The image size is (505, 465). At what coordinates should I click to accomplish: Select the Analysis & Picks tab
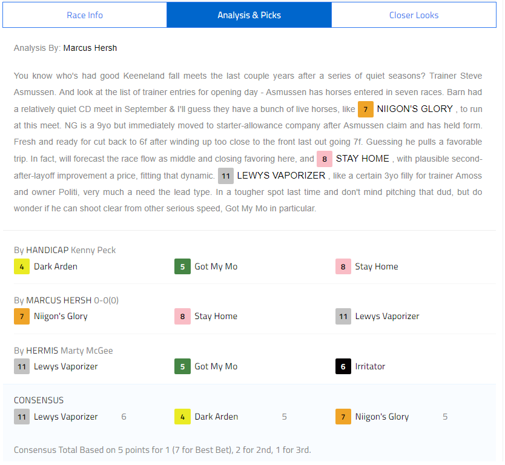click(249, 15)
